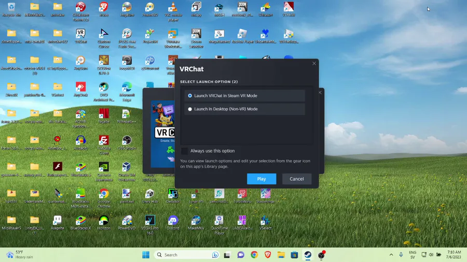
Task: Open Chrome from the taskbar
Action: pyautogui.click(x=254, y=255)
